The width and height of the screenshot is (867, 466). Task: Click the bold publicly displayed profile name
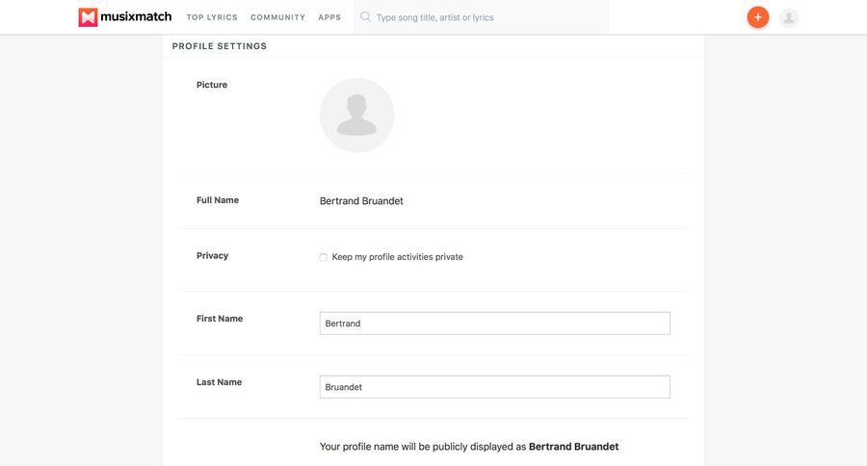point(573,447)
